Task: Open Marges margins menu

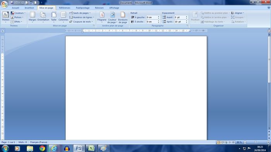Action: [33, 17]
